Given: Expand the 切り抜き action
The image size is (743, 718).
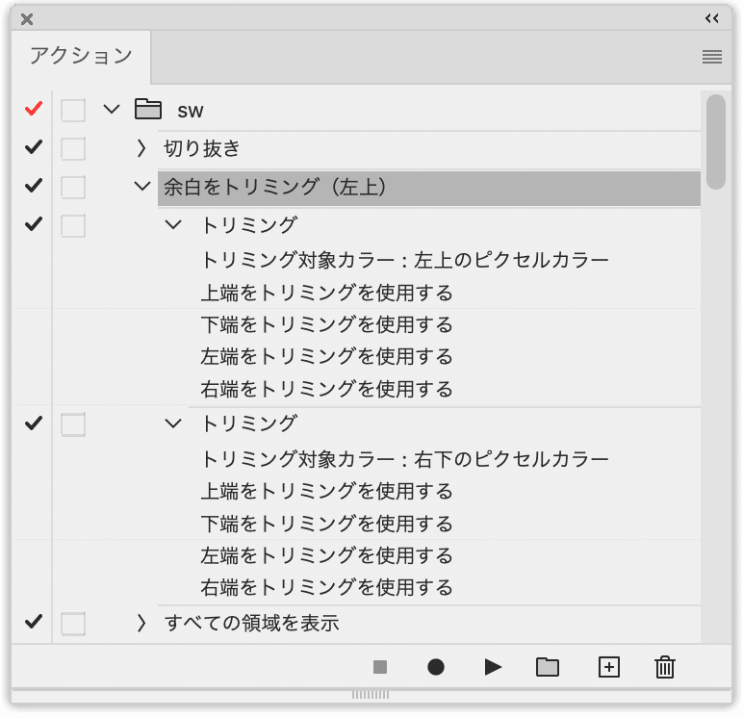Looking at the screenshot, I should click(x=141, y=148).
